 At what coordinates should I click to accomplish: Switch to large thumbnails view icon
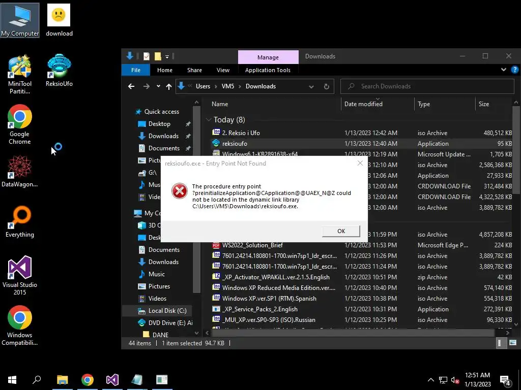pyautogui.click(x=513, y=343)
